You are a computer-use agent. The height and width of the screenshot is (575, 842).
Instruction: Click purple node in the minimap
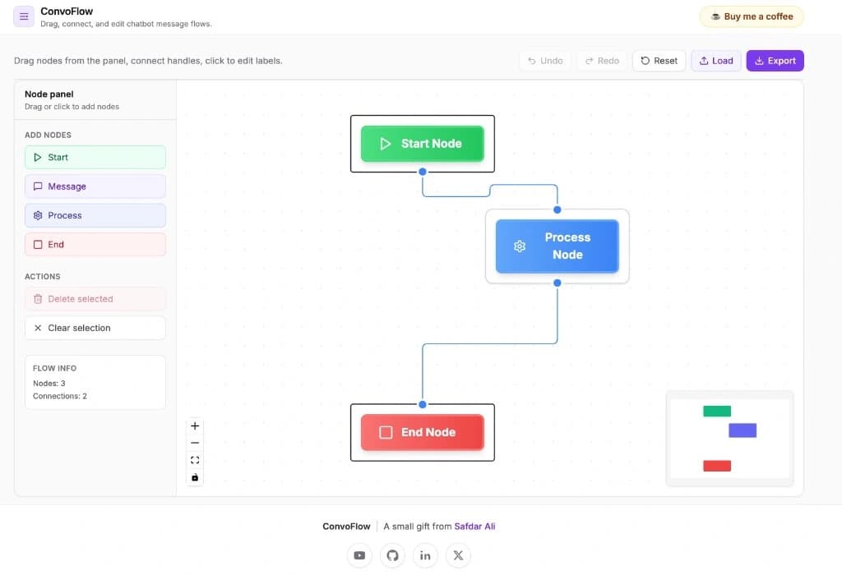[743, 430]
